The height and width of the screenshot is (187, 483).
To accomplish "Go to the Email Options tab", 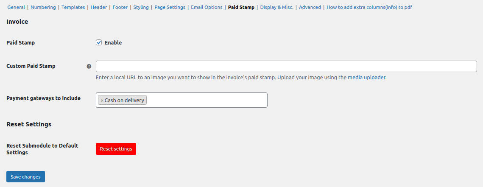I will click(x=207, y=7).
